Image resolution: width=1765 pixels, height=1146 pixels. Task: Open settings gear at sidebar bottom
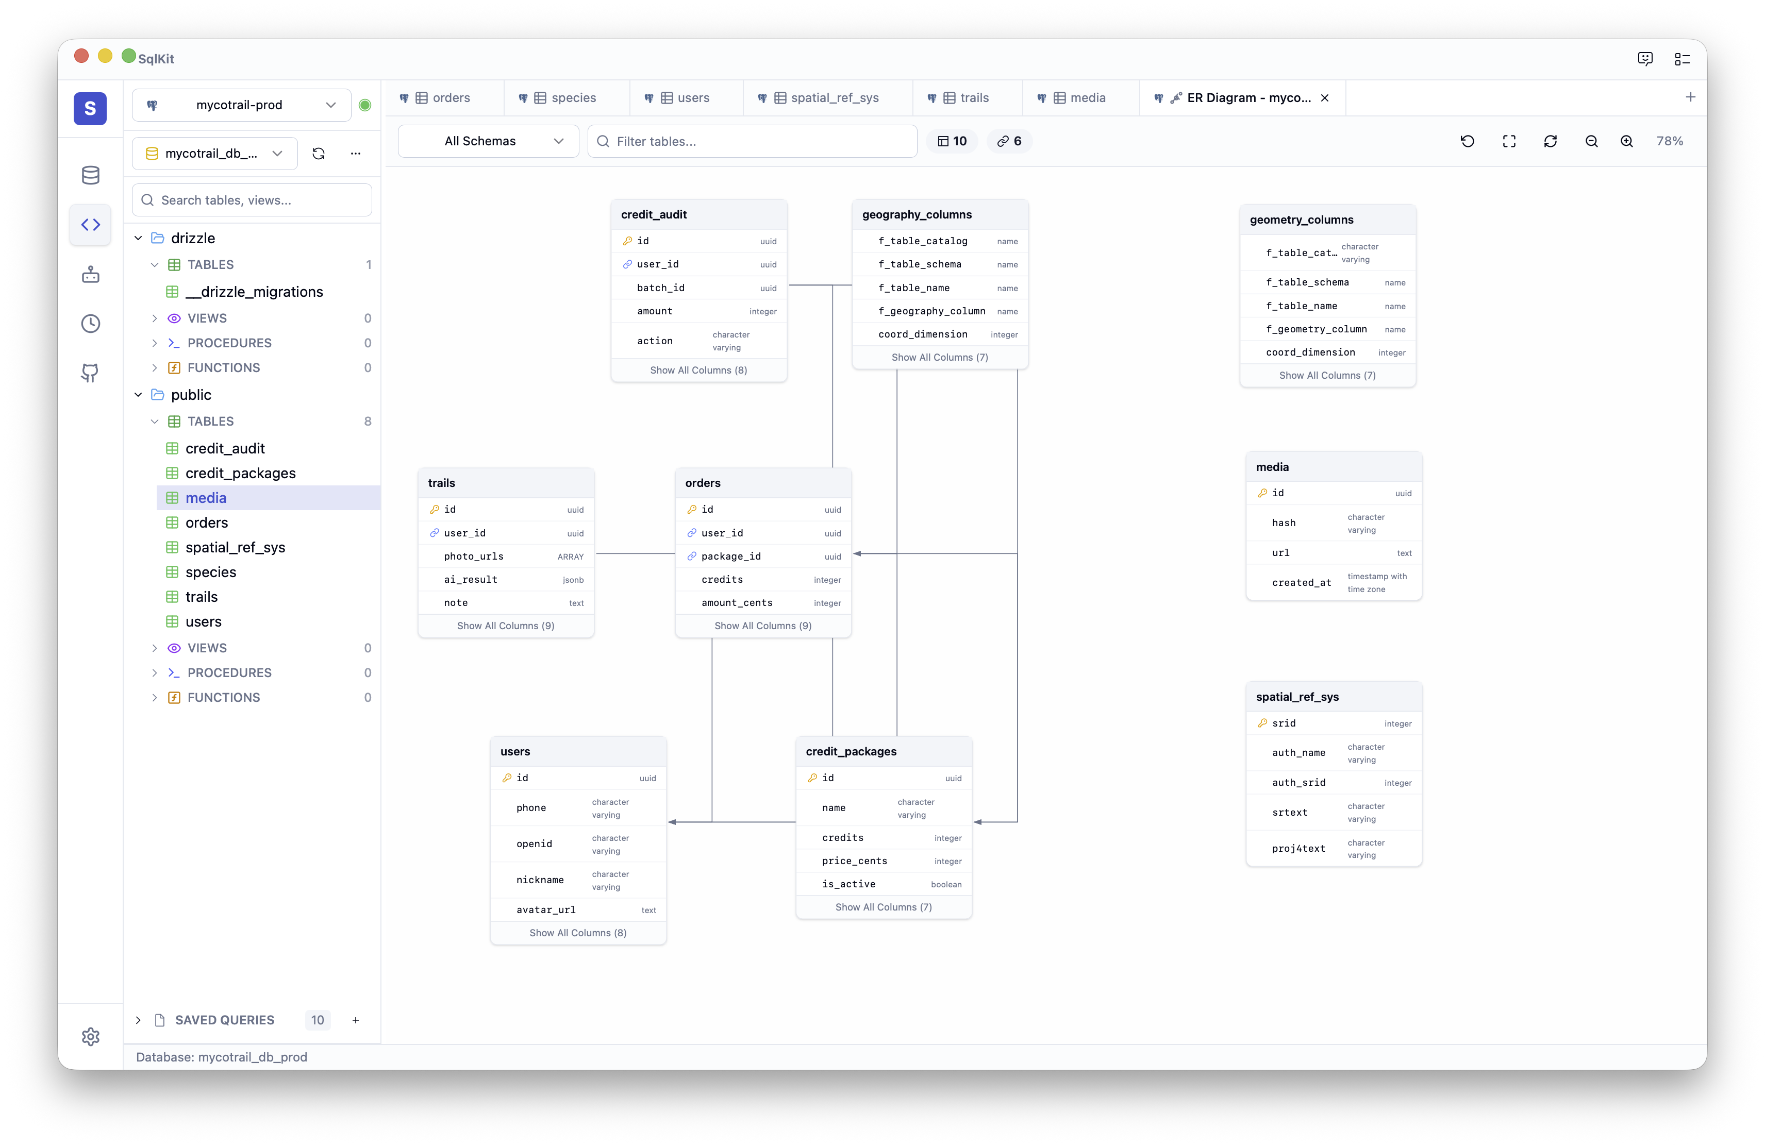[91, 1036]
